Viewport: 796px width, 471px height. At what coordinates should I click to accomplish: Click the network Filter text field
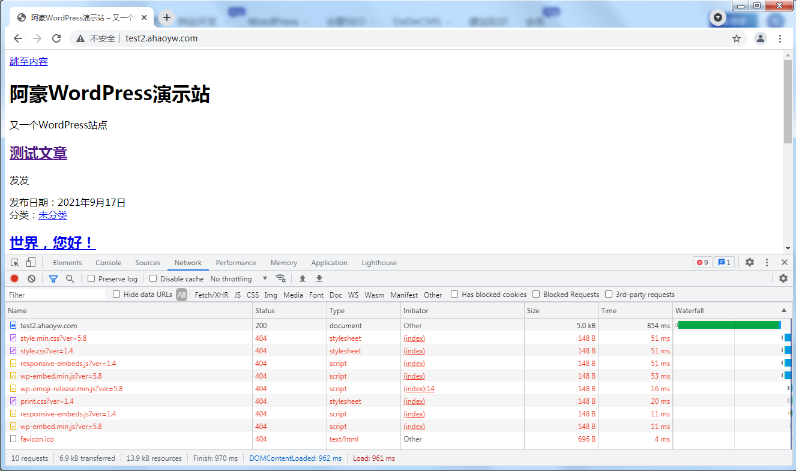56,295
